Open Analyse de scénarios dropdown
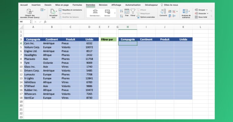Screen dimensions: 233x122 click(186, 12)
